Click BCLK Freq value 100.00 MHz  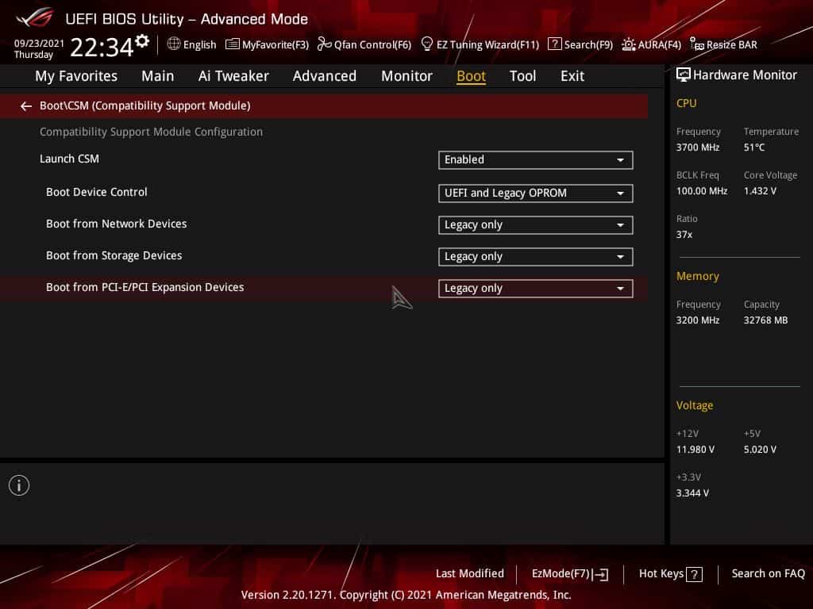click(702, 191)
